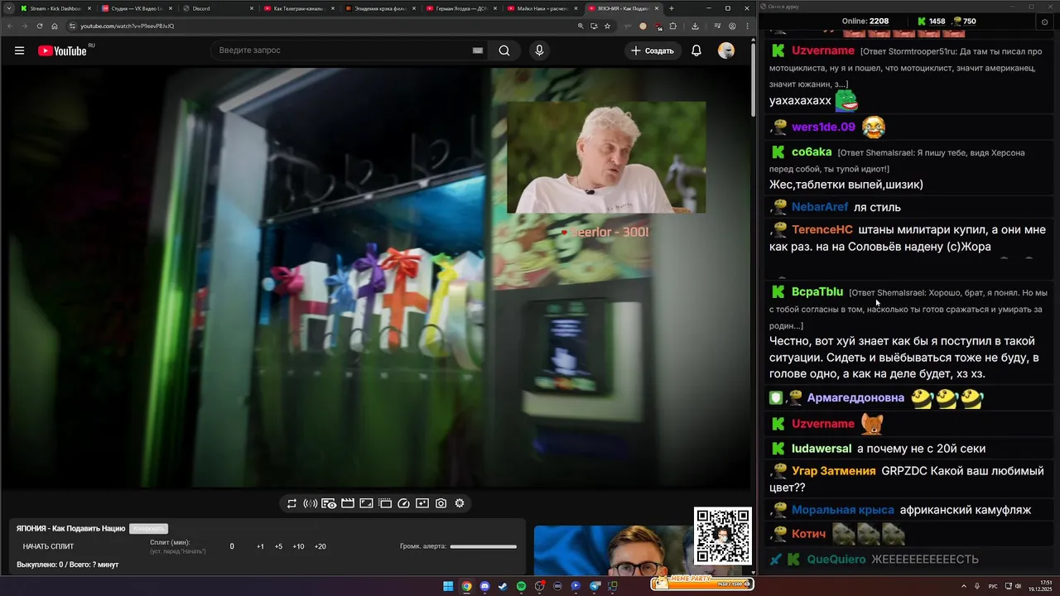Switch to Stream - Kick Dashboard tab
Viewport: 1060px width, 596px height.
(x=55, y=8)
